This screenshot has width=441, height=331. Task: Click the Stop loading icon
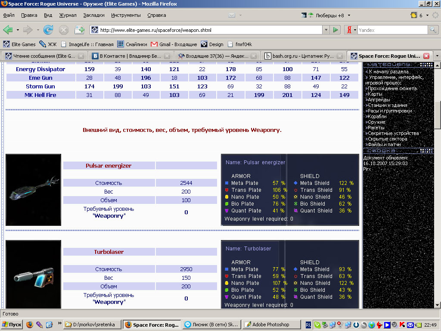click(x=64, y=30)
